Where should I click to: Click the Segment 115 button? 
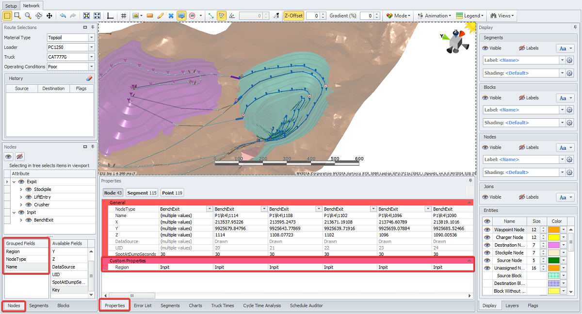pos(142,193)
